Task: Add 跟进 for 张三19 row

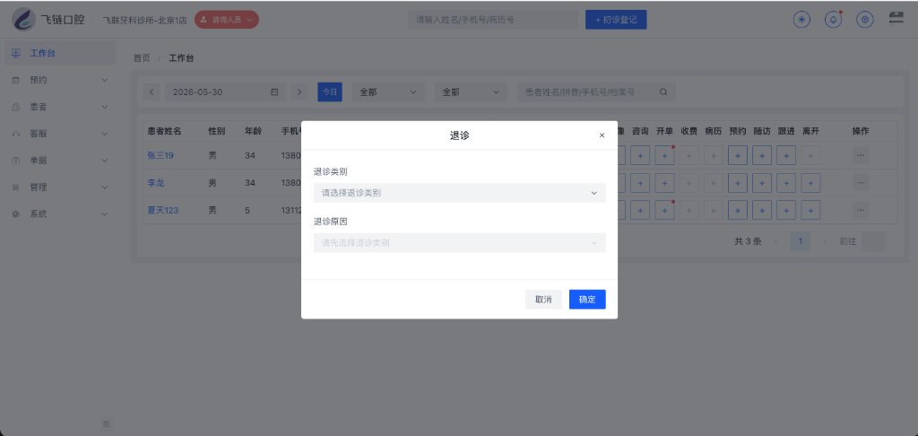Action: [786, 156]
